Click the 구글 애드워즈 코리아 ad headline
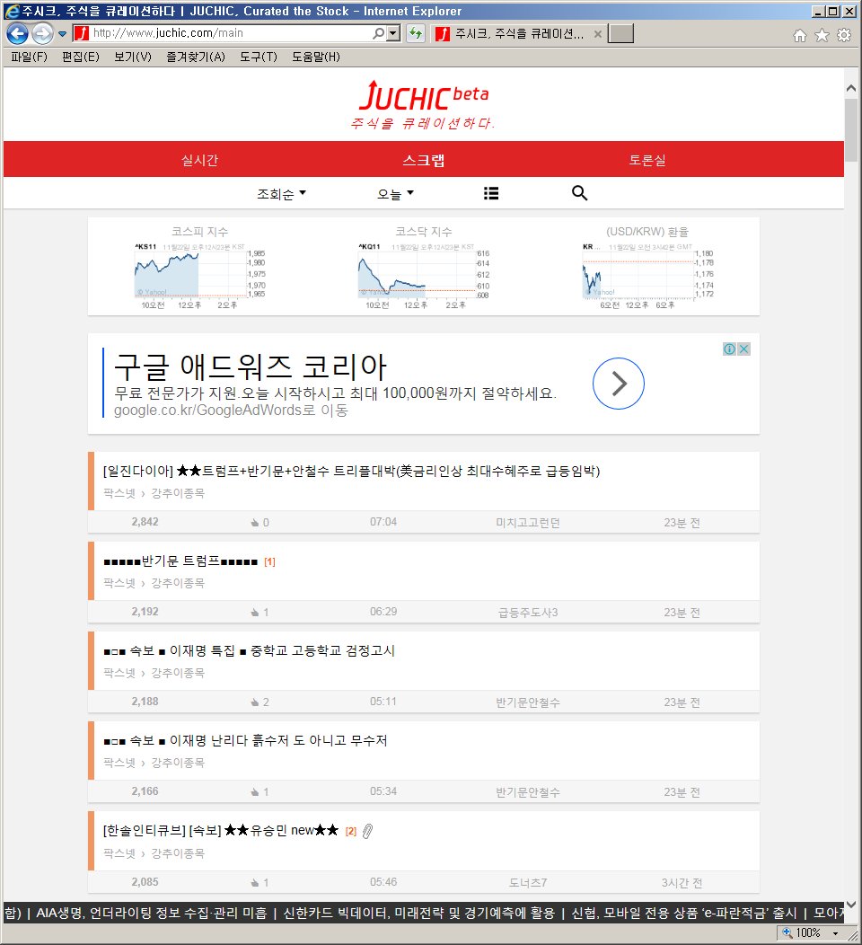The width and height of the screenshot is (862, 945). [x=250, y=367]
